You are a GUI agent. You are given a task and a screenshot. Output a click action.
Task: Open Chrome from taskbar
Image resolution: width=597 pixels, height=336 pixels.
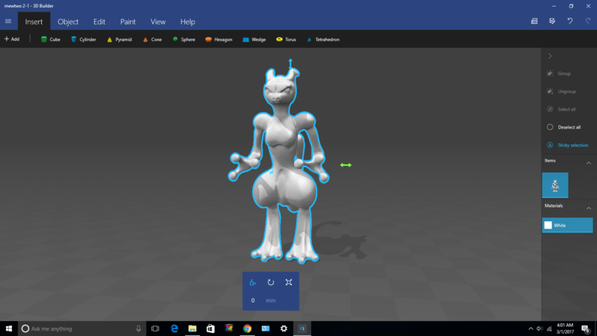pos(247,329)
